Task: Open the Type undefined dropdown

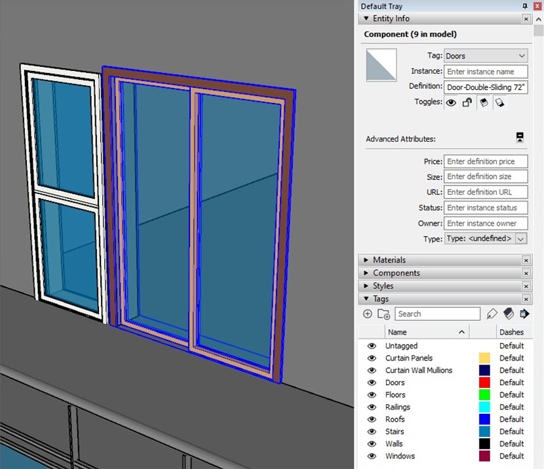Action: pos(486,239)
